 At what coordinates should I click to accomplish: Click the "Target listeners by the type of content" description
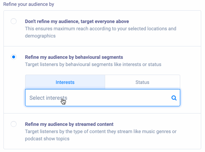101,135
